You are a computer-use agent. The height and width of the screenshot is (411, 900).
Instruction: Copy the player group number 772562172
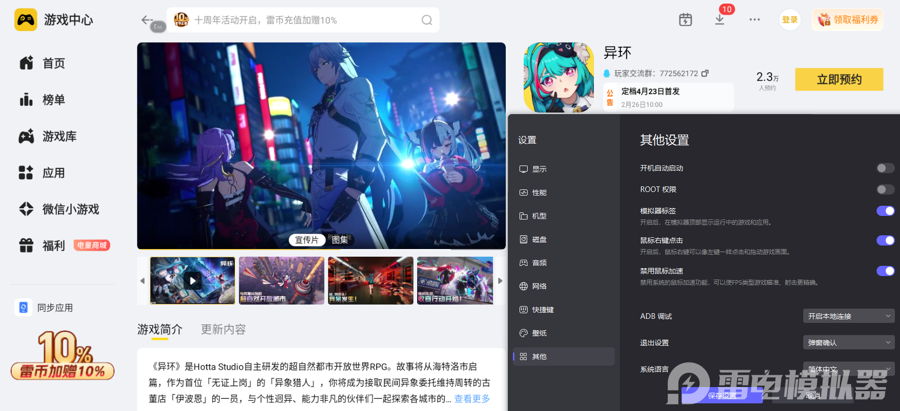(705, 73)
